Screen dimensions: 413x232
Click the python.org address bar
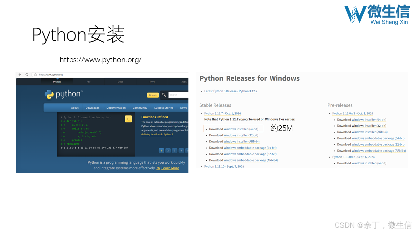110,75
